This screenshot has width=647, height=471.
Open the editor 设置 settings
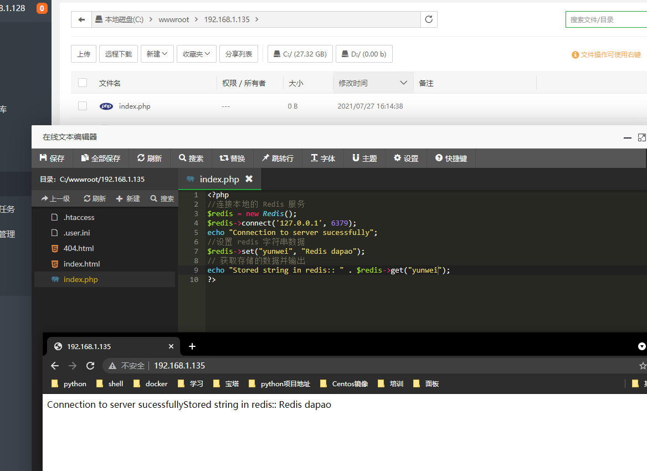[x=406, y=158]
